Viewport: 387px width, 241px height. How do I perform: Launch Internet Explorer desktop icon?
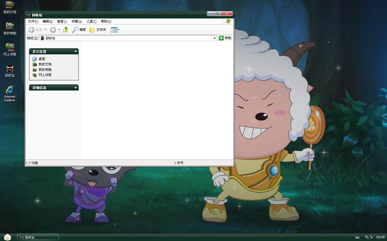[x=10, y=93]
